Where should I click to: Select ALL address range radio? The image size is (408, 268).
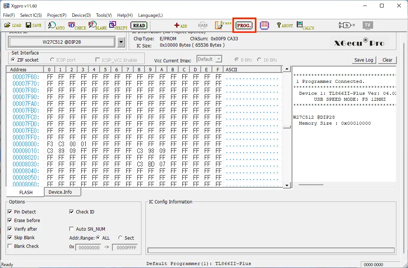[x=98, y=238]
